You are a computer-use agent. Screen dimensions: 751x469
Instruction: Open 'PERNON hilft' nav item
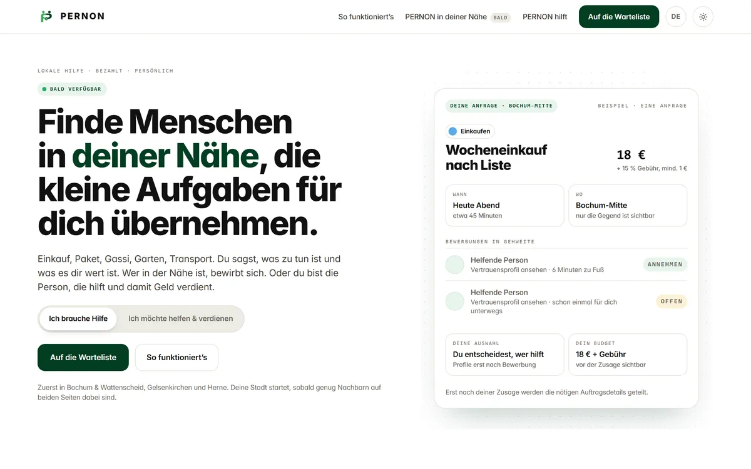[x=545, y=17]
